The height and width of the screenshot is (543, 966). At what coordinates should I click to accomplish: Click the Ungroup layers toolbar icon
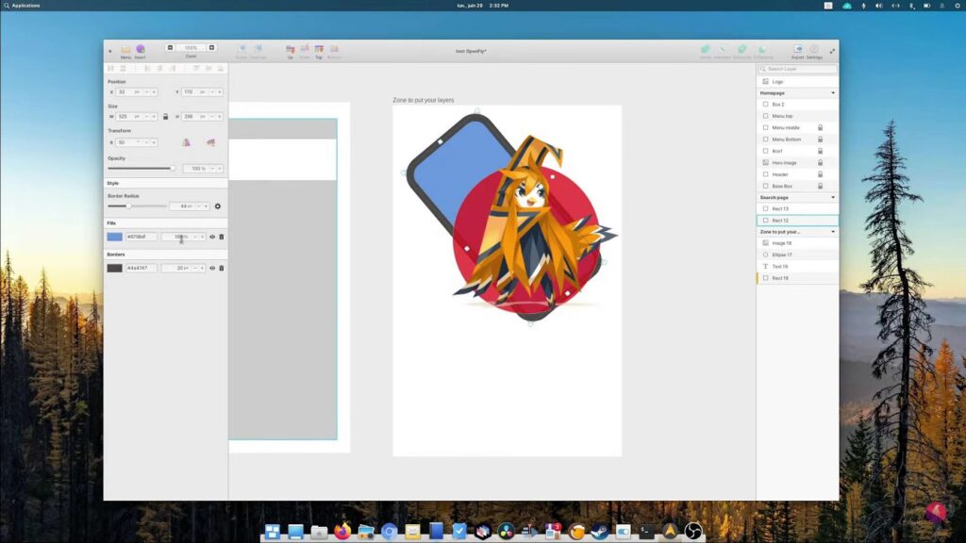[x=258, y=49]
